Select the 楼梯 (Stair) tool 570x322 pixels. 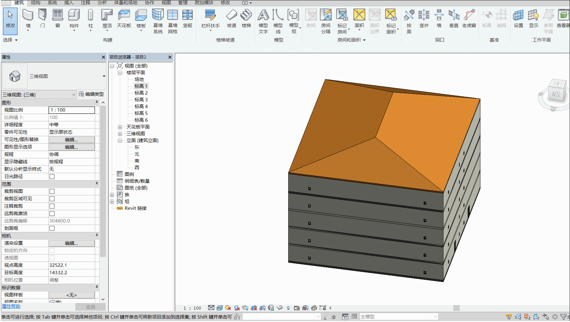point(246,18)
